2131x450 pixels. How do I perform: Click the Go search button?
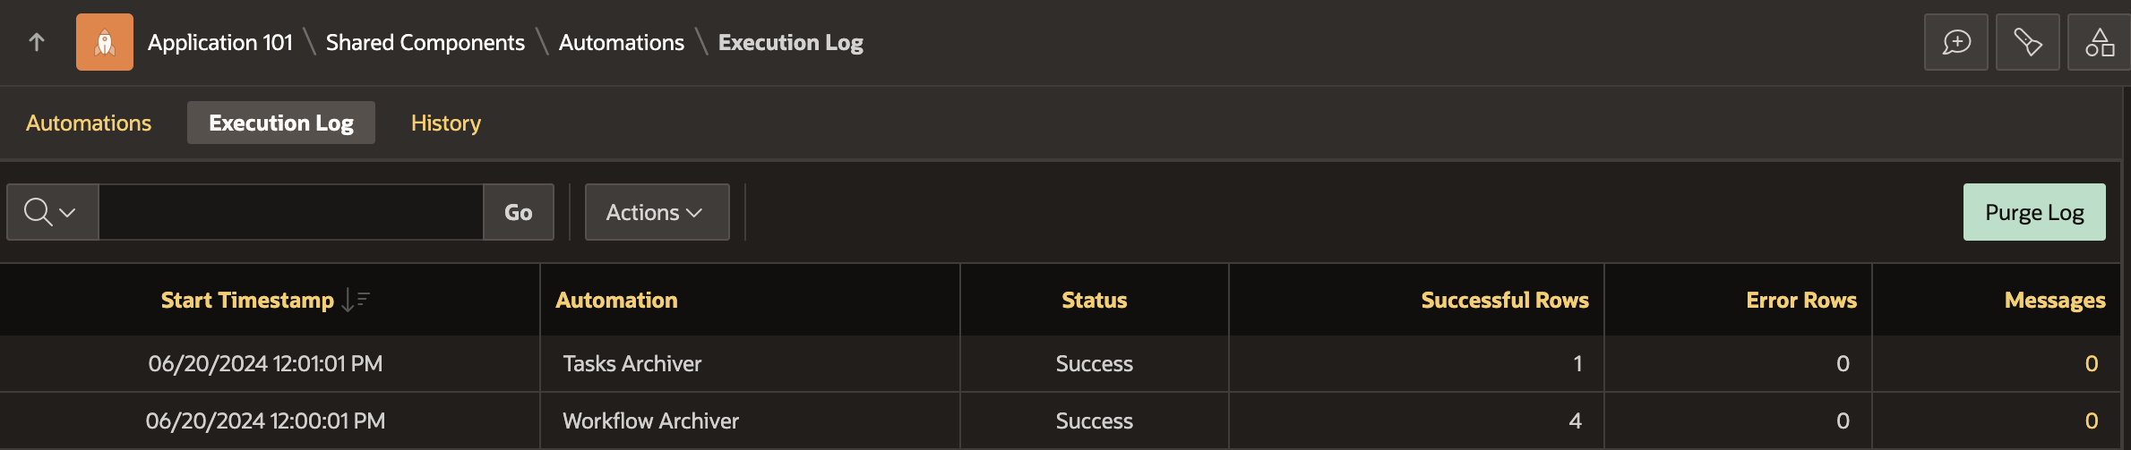[518, 212]
